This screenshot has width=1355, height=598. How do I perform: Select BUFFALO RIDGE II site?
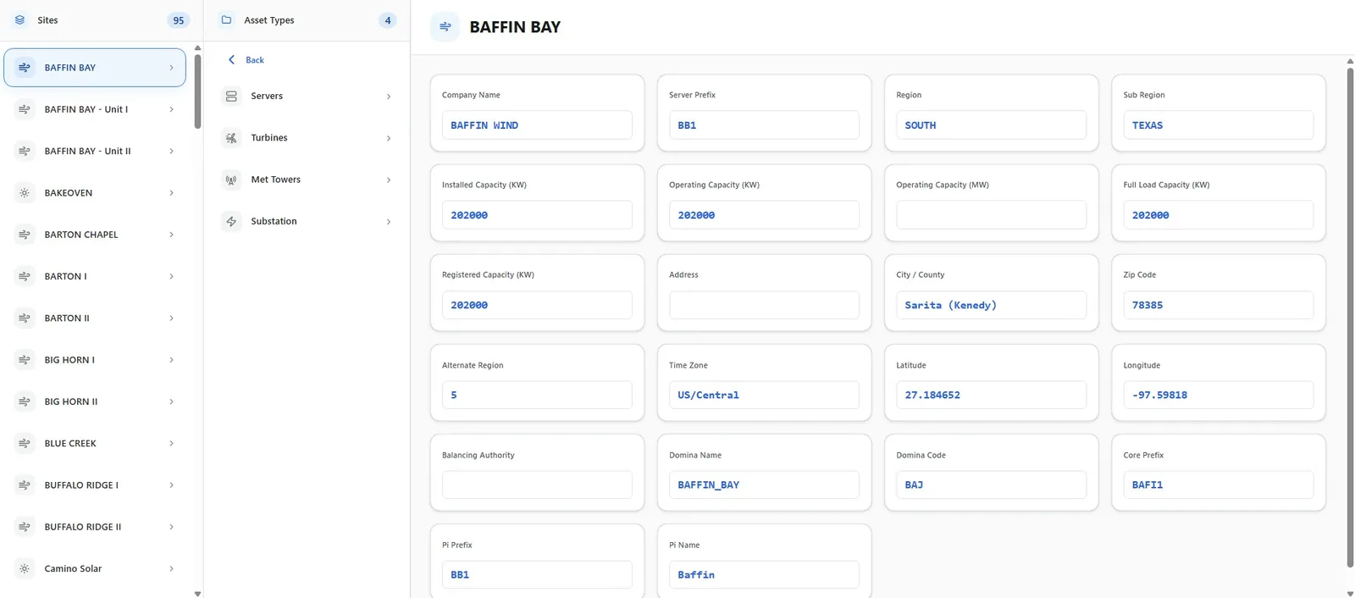coord(95,527)
